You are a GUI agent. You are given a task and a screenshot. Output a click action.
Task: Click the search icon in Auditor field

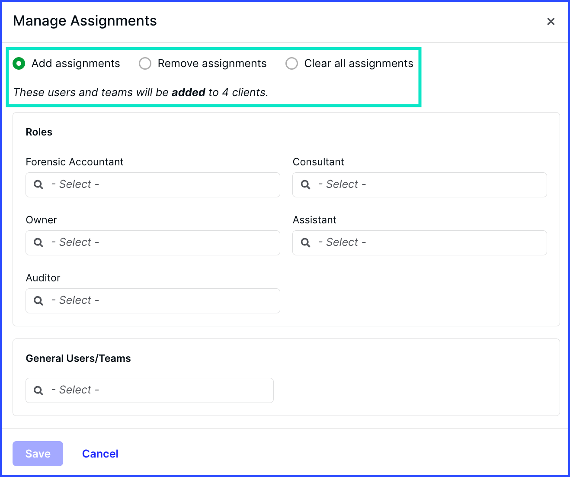[x=38, y=301]
